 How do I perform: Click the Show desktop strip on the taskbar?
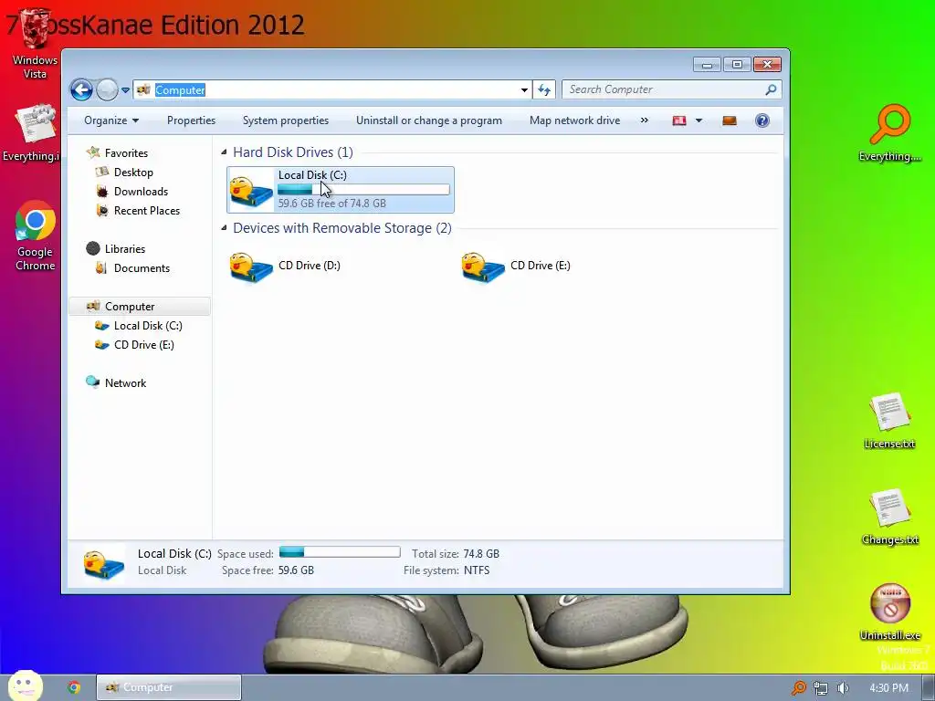click(x=929, y=687)
